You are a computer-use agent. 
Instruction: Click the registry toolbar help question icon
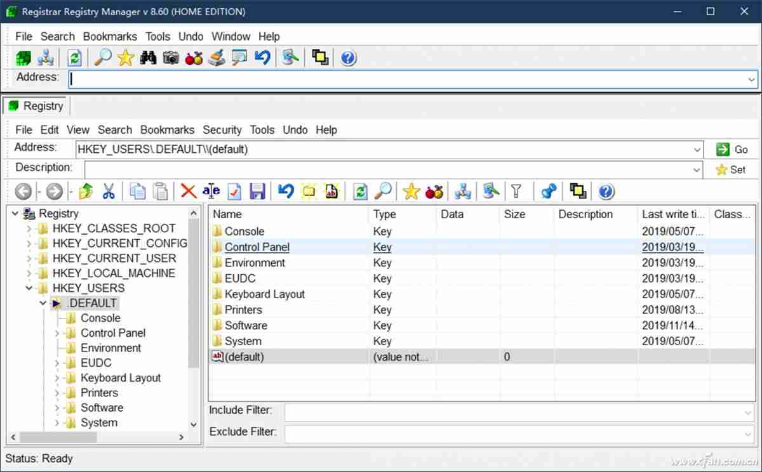point(606,191)
